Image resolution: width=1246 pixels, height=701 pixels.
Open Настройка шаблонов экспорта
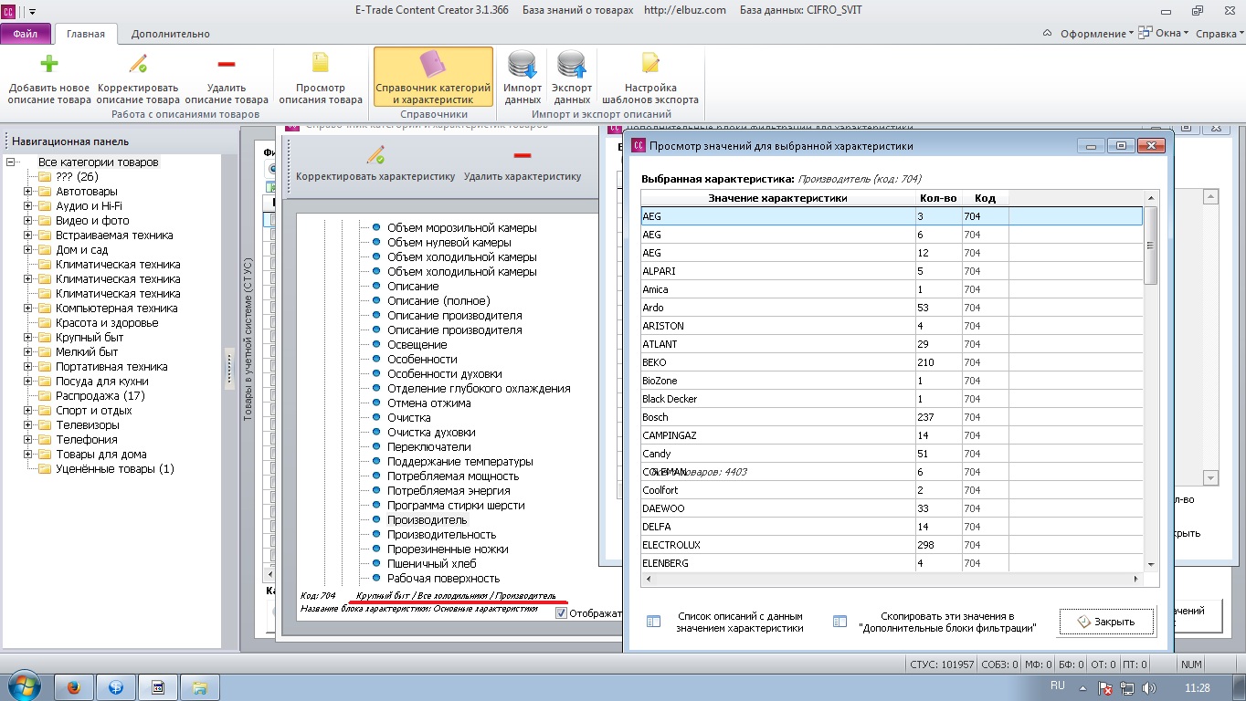pos(650,78)
